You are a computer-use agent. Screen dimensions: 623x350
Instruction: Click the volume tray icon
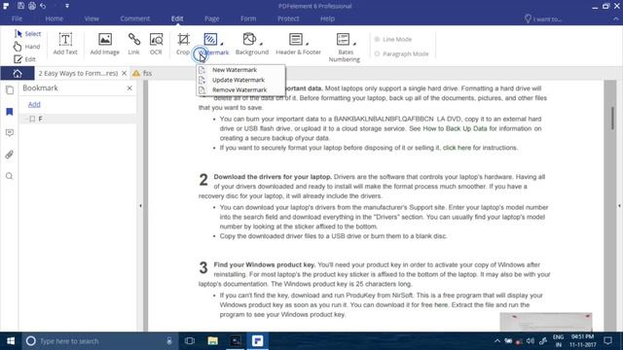point(530,341)
